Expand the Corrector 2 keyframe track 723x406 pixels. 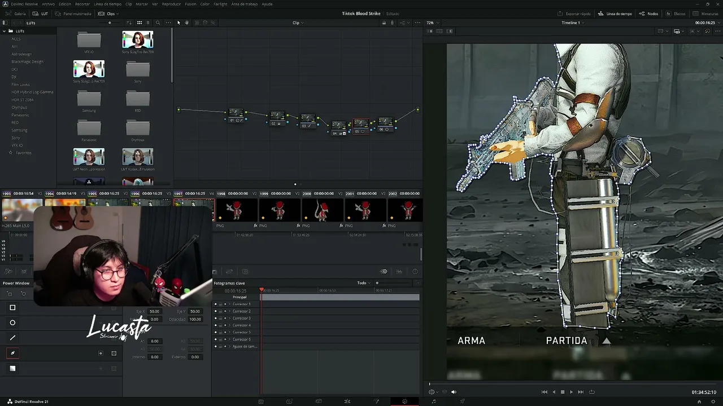pyautogui.click(x=229, y=311)
